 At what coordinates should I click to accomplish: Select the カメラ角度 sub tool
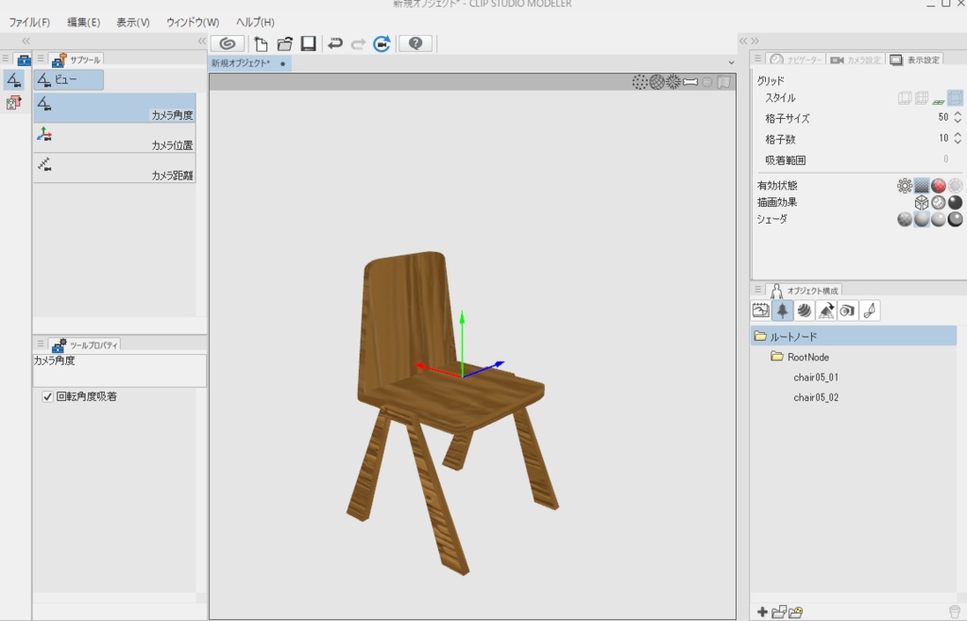114,108
